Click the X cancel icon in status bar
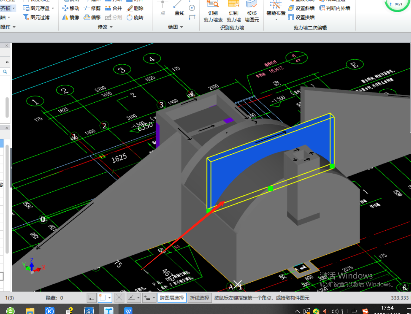The width and height of the screenshot is (411, 314). [119, 298]
